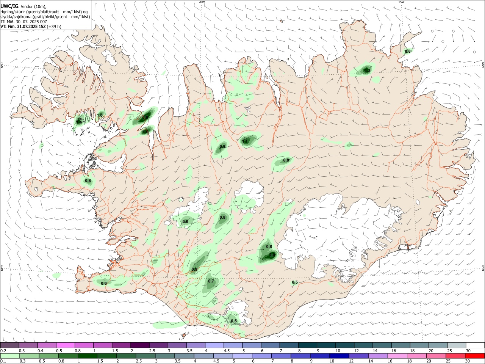Click the 'slydda/snjókoma' legend description line
The width and height of the screenshot is (485, 364).
pyautogui.click(x=45, y=17)
